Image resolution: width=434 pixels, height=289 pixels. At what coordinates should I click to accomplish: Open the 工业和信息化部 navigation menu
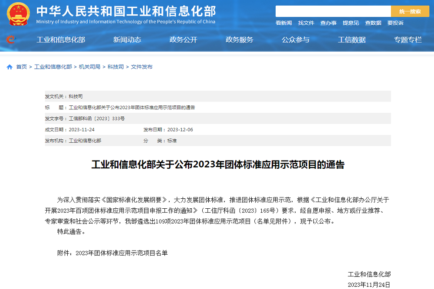pos(61,40)
